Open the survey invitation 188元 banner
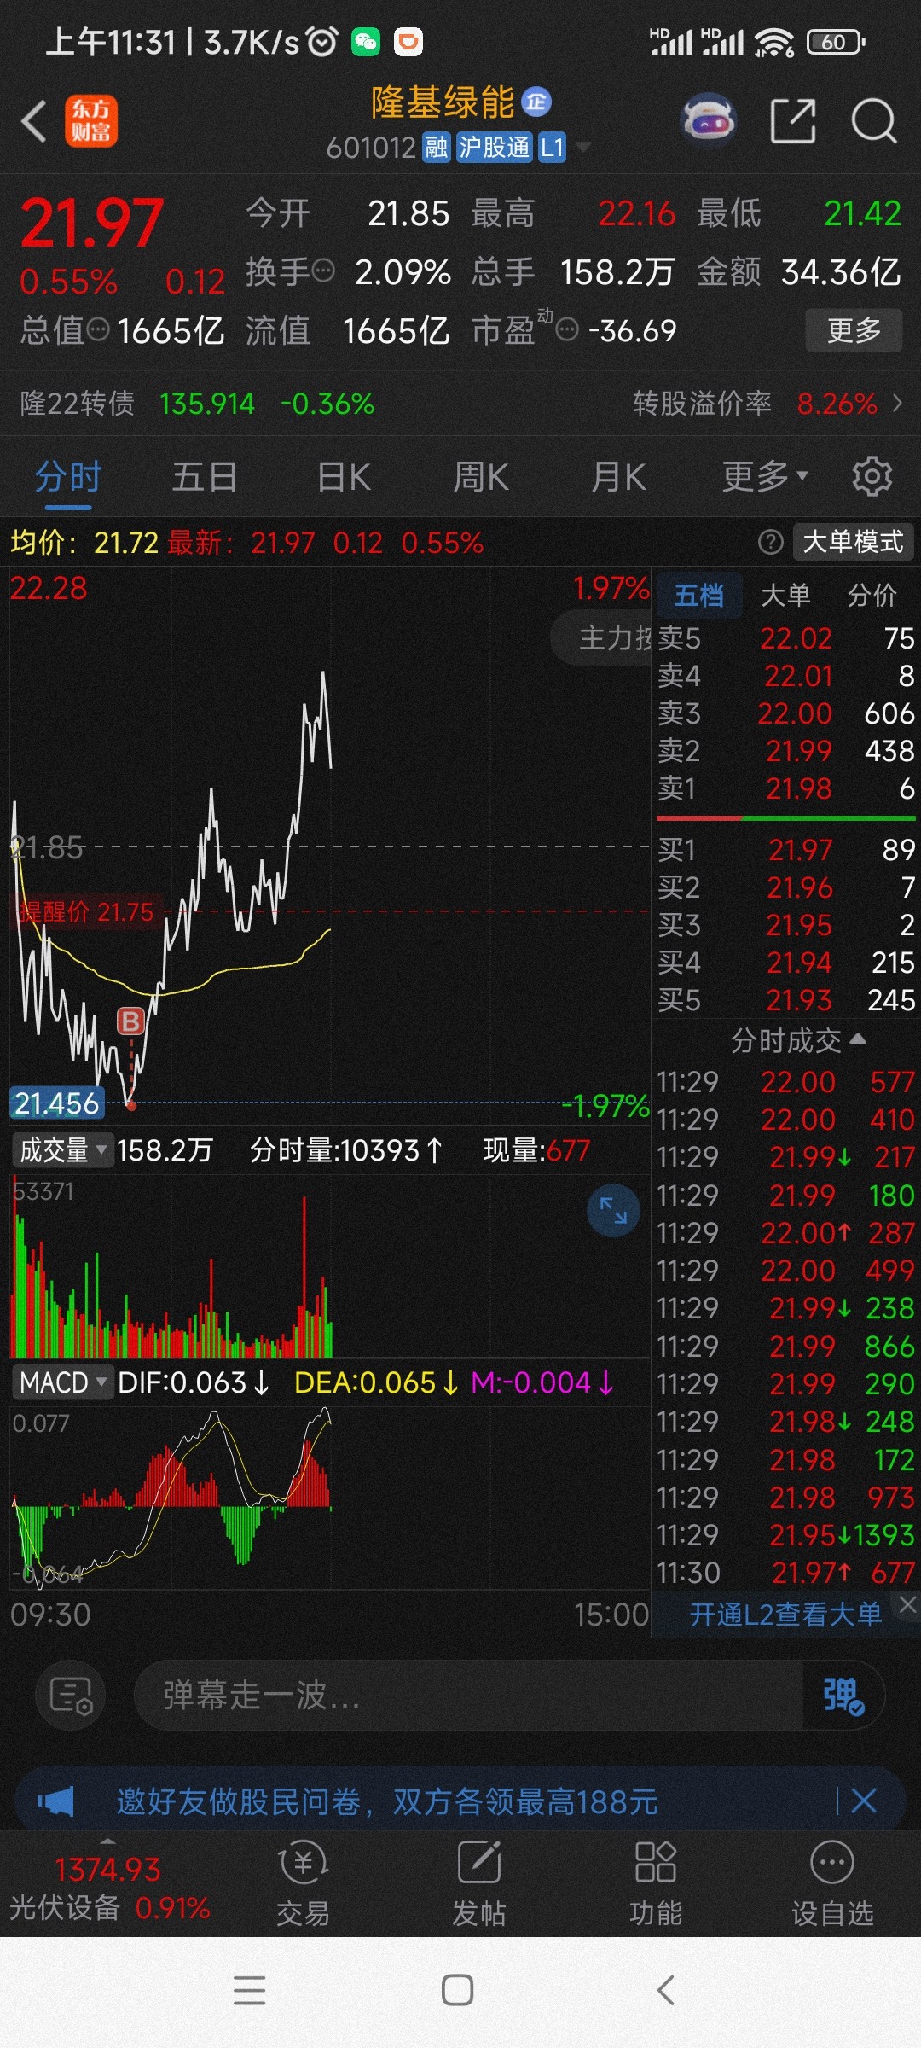The width and height of the screenshot is (921, 2048). pos(460,1801)
